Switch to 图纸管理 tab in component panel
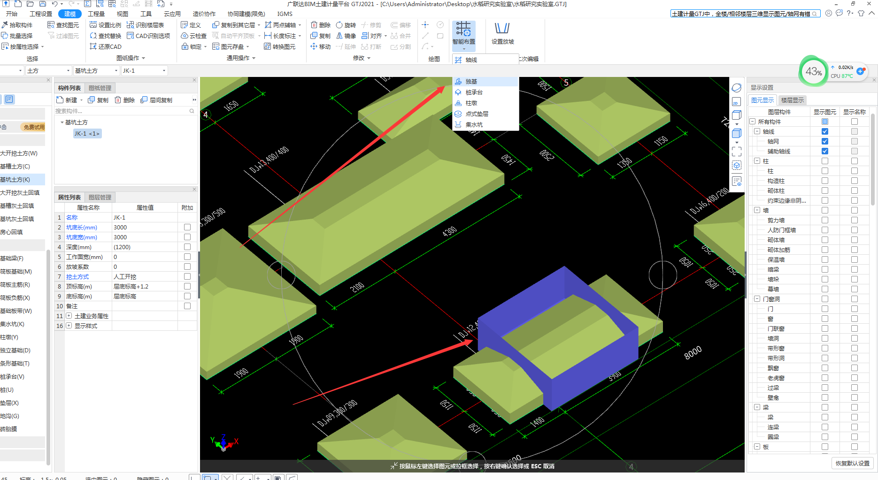The image size is (878, 480). [x=100, y=88]
